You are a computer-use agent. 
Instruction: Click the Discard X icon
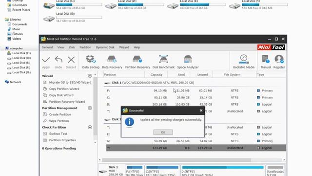[x=71, y=60]
